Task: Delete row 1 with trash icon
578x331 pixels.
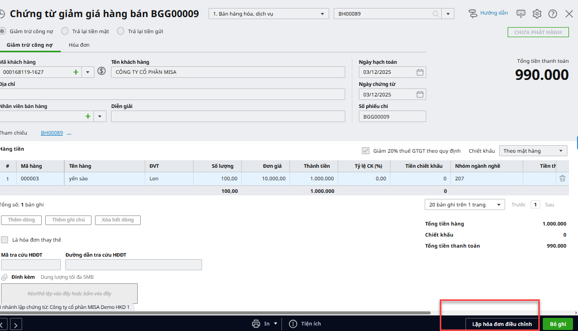Action: 562,178
